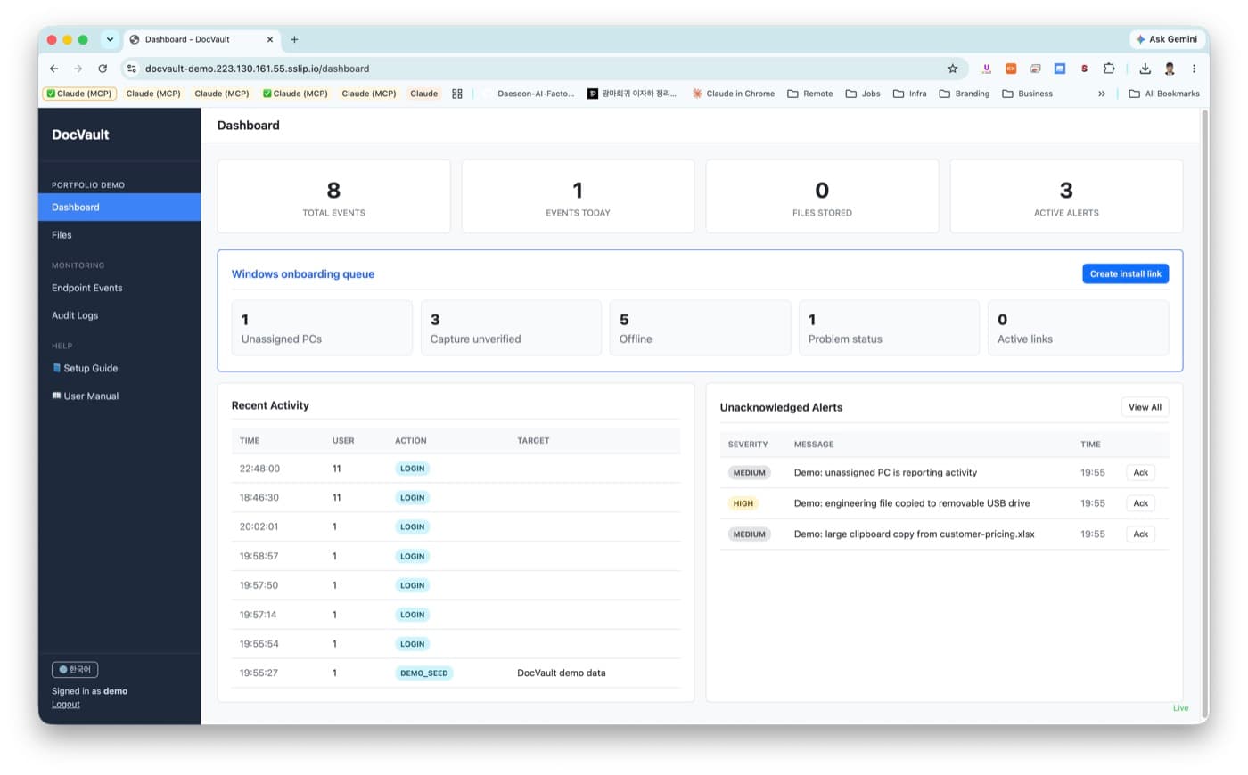Click the DEMO_SEED action badge
Viewport: 1248px width, 775px height.
(424, 673)
